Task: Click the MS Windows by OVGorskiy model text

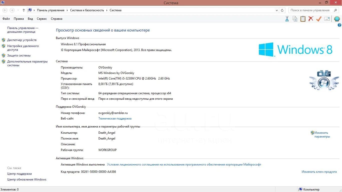Action: point(116,73)
